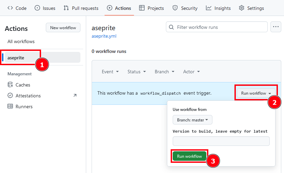284x173 pixels.
Task: Click the green Run workflow button
Action: (x=189, y=156)
